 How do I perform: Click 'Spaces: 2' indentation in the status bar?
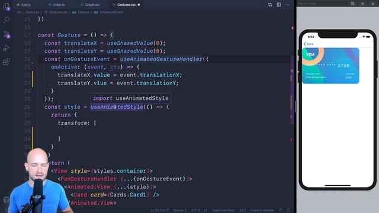180,211
